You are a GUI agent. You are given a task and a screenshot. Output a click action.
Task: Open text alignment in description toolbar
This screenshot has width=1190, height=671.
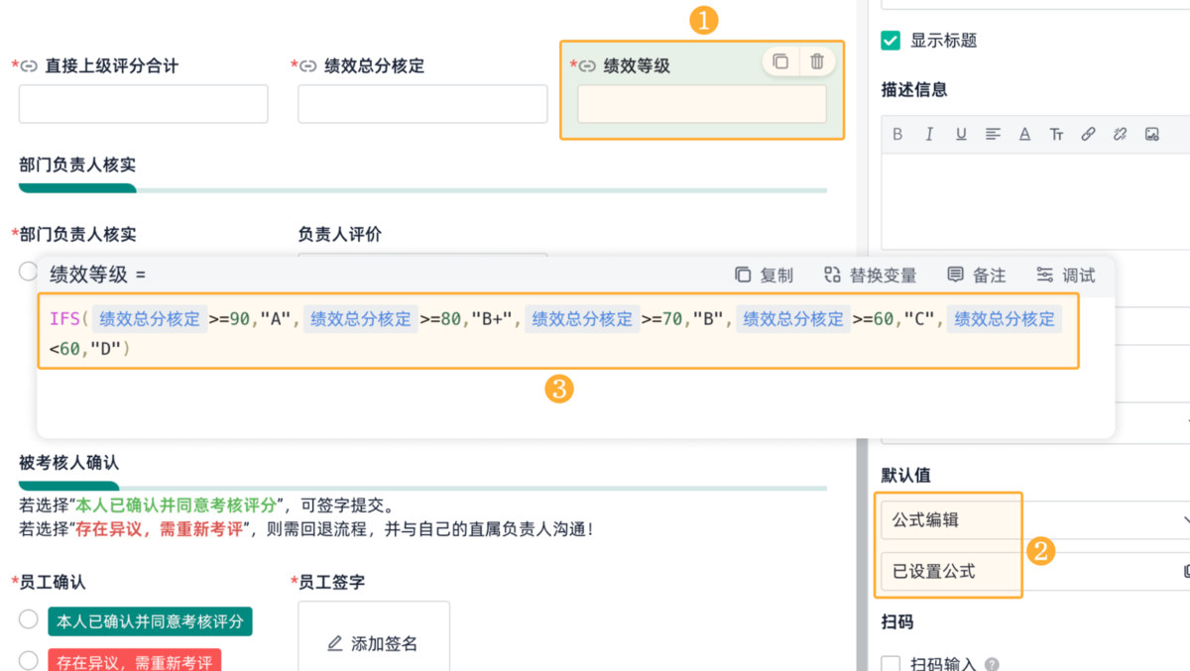(993, 134)
